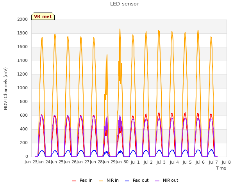Click the Jun 28 x-axis date label

(x=96, y=162)
